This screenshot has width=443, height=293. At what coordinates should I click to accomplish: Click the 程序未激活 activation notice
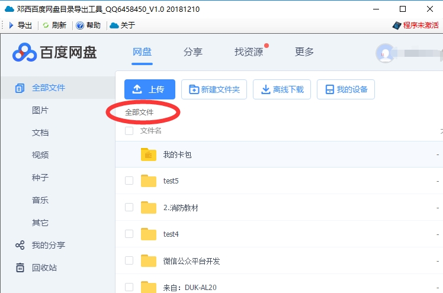point(416,25)
